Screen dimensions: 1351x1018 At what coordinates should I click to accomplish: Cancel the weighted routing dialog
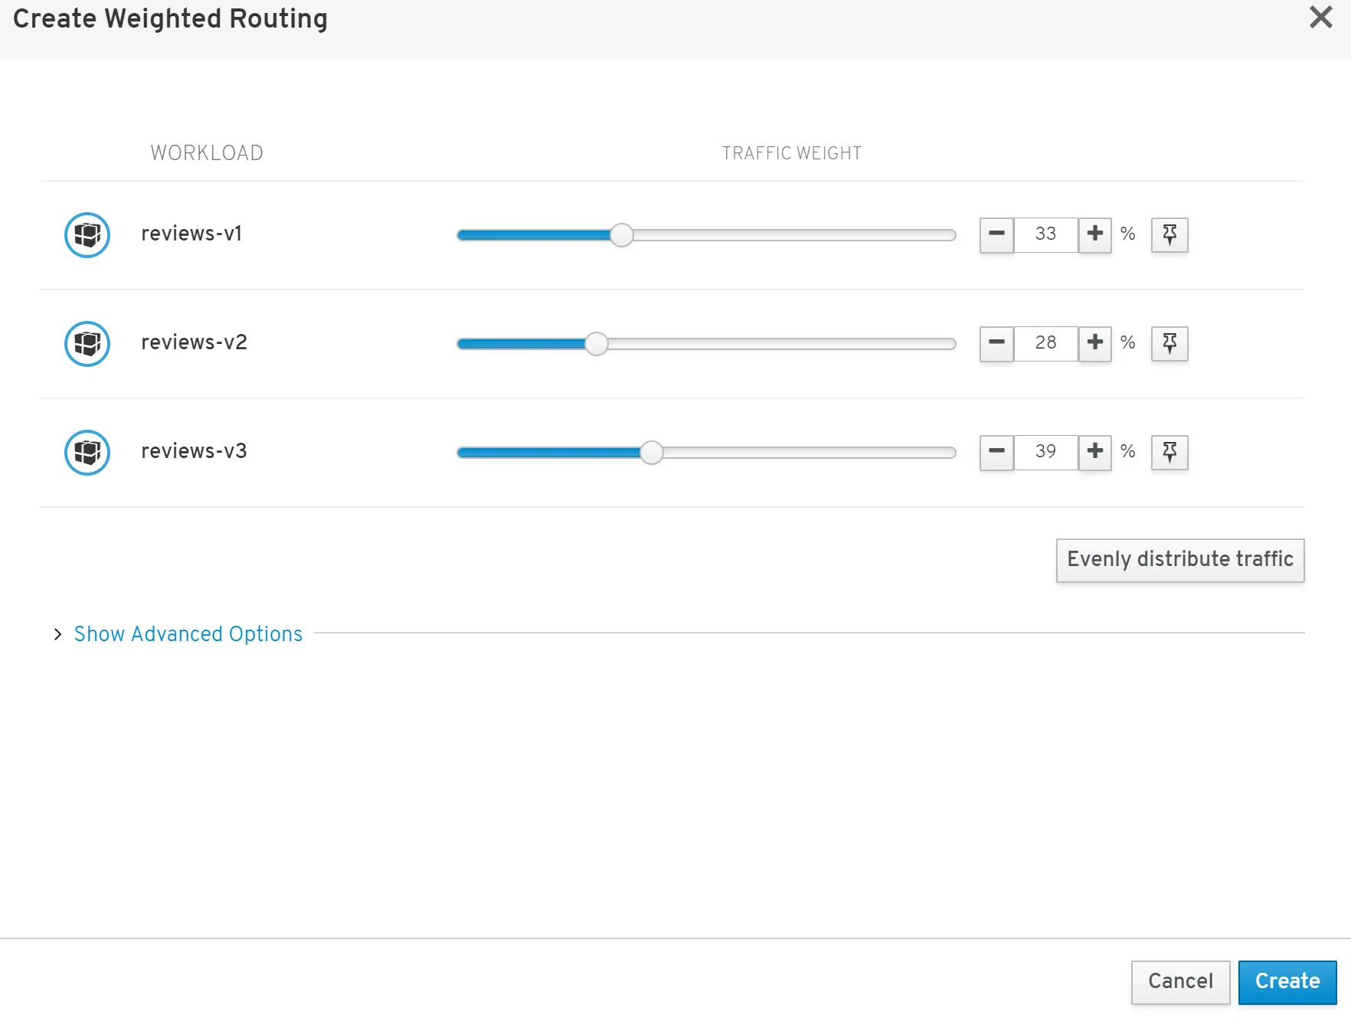[x=1180, y=982]
